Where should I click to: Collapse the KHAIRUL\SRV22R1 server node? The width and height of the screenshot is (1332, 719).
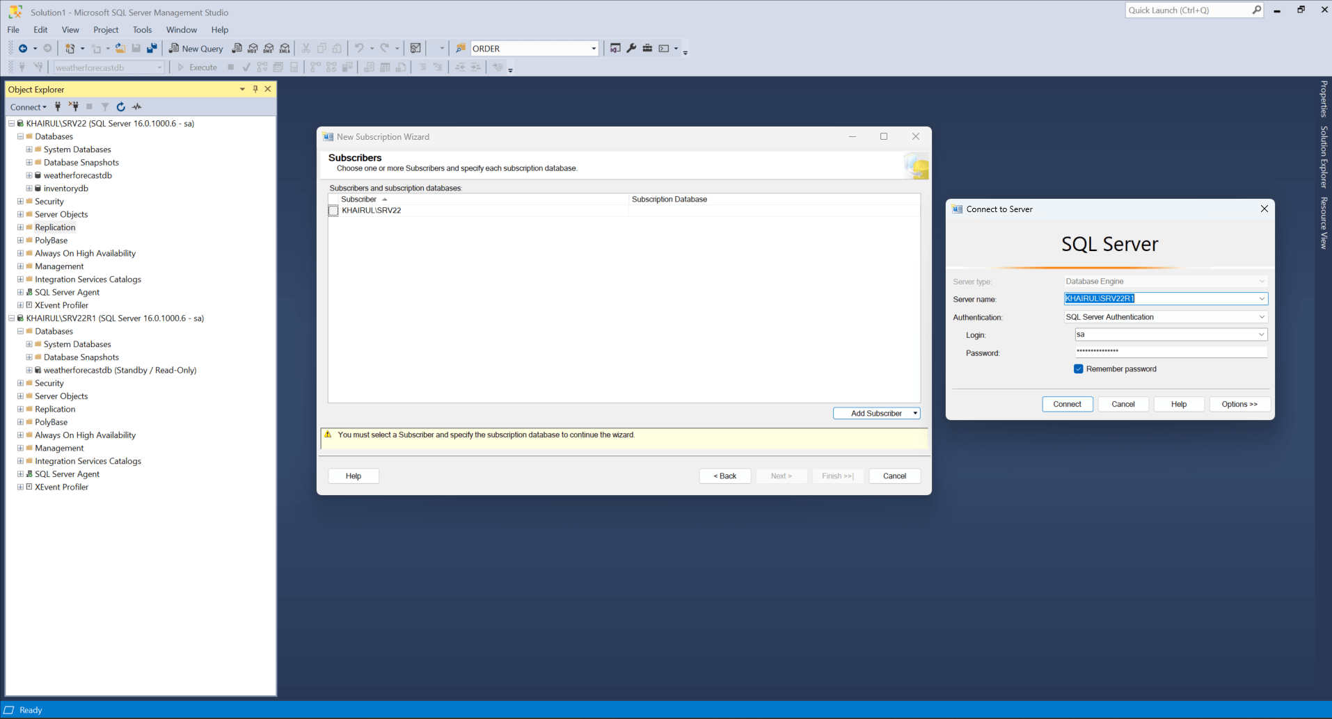[11, 318]
